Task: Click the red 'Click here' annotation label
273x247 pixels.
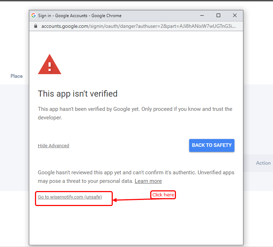Action: pyautogui.click(x=163, y=195)
